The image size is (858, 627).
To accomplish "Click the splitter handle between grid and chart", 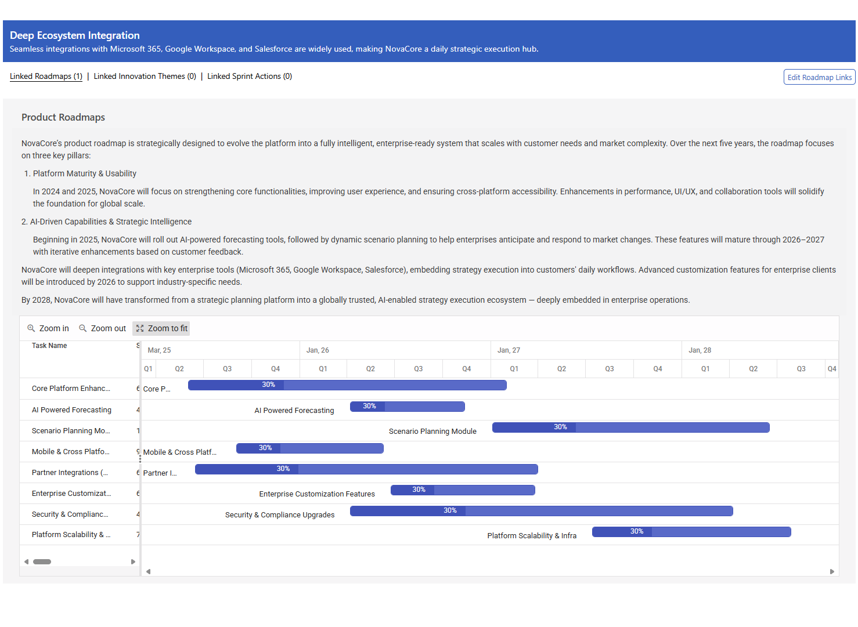I will (140, 458).
